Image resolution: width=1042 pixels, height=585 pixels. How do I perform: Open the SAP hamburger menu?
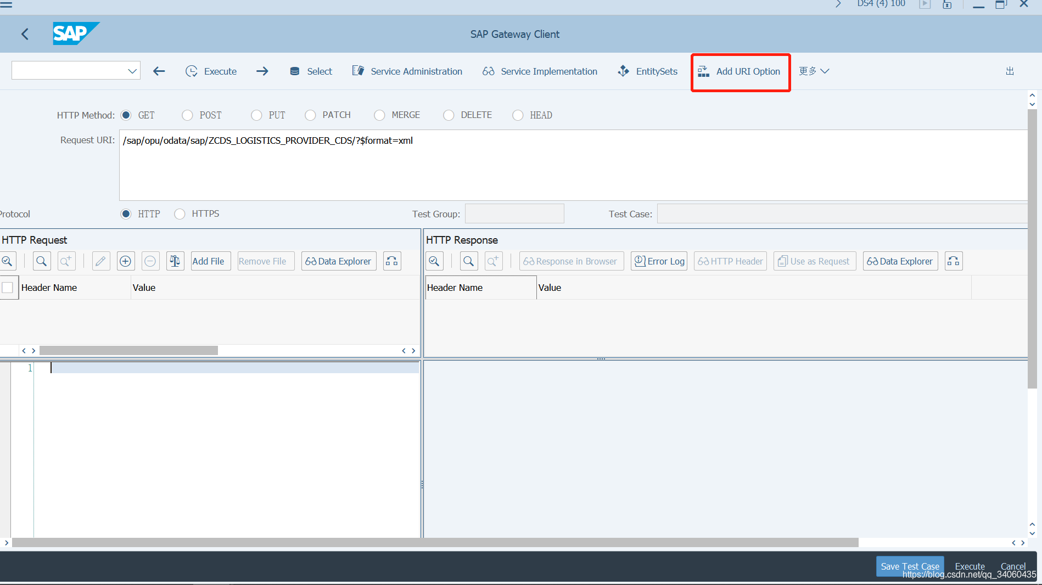(6, 4)
